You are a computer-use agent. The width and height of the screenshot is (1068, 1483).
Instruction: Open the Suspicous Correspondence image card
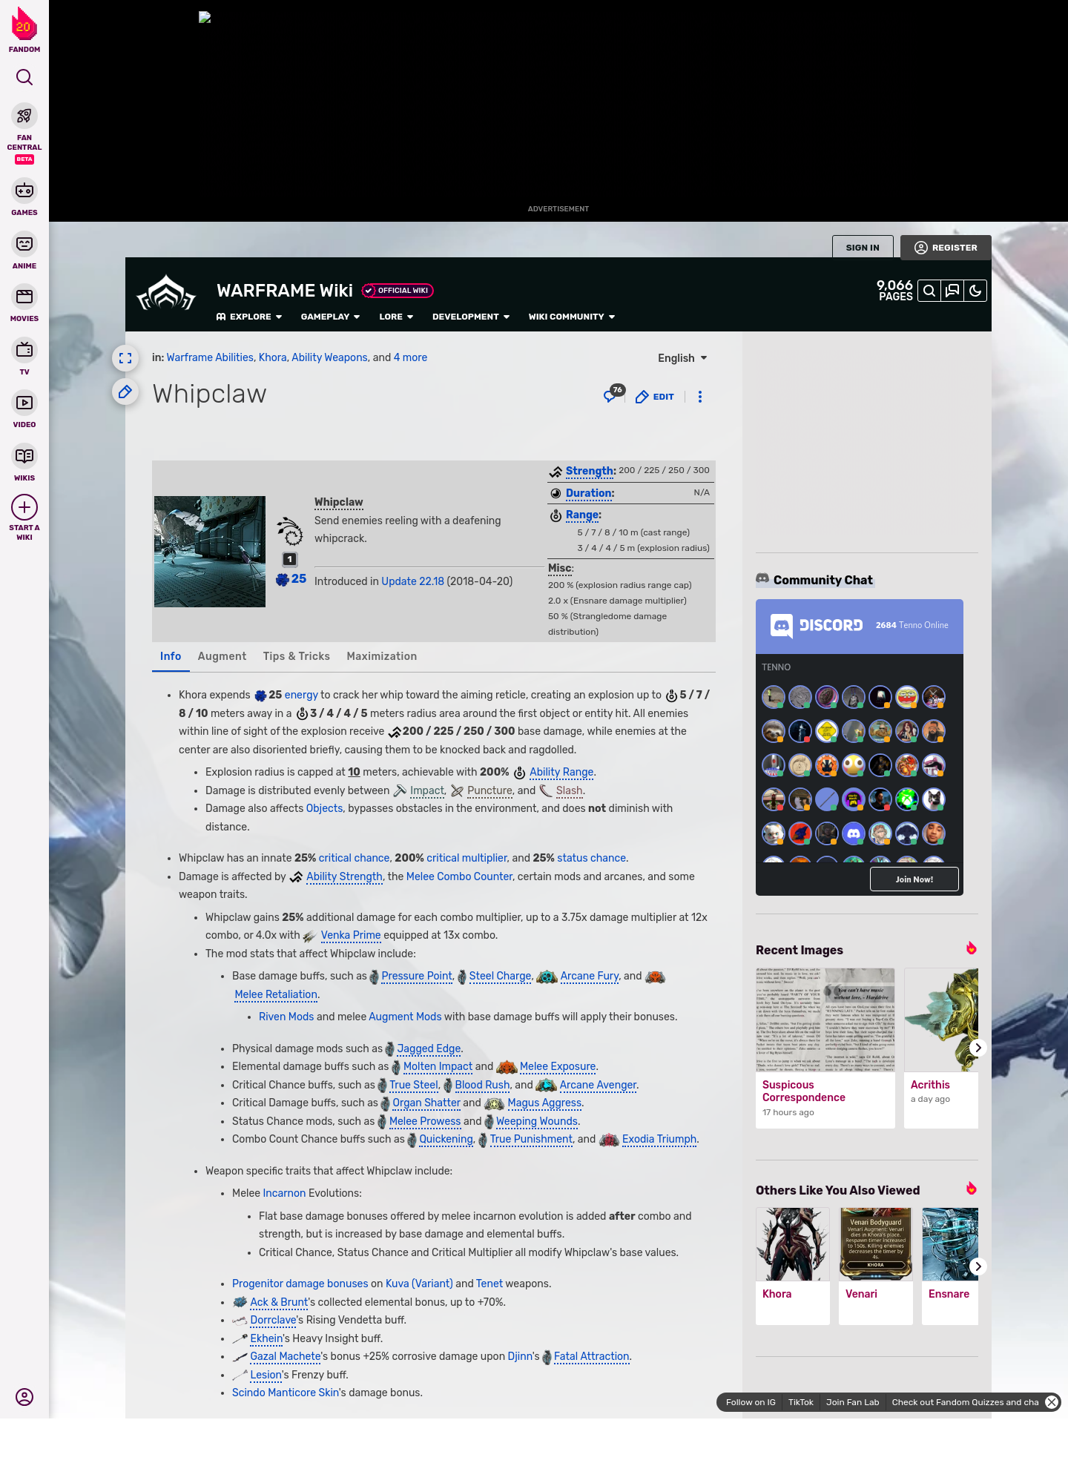[x=825, y=1048]
